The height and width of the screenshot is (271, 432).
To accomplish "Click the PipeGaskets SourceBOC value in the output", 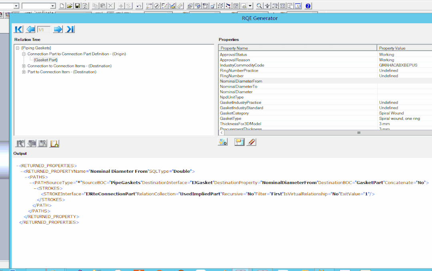I will click(x=126, y=182).
